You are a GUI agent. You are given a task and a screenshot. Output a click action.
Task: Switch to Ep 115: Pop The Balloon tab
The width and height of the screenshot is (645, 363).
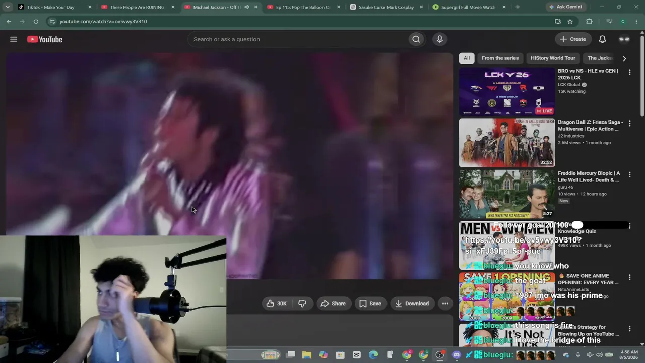301,7
